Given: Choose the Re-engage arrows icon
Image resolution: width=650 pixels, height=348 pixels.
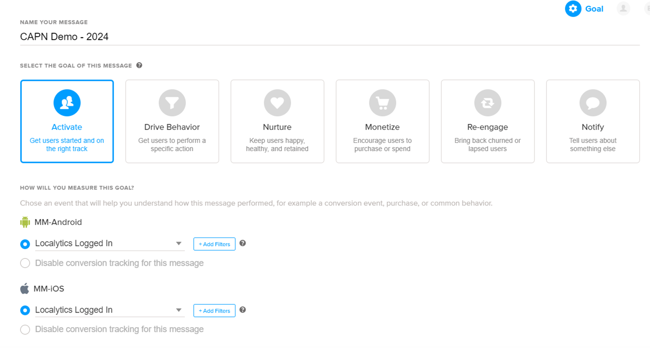Looking at the screenshot, I should (x=487, y=103).
